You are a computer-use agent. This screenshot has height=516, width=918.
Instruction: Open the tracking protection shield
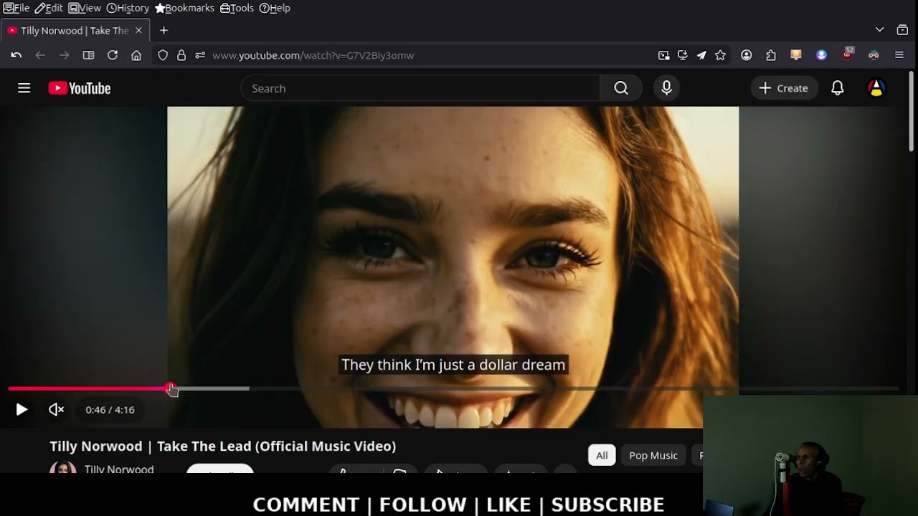click(x=163, y=55)
